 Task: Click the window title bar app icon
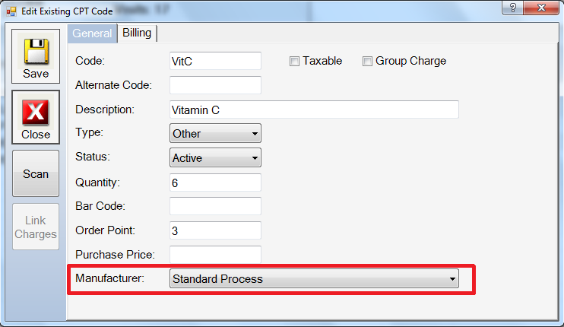coord(11,8)
